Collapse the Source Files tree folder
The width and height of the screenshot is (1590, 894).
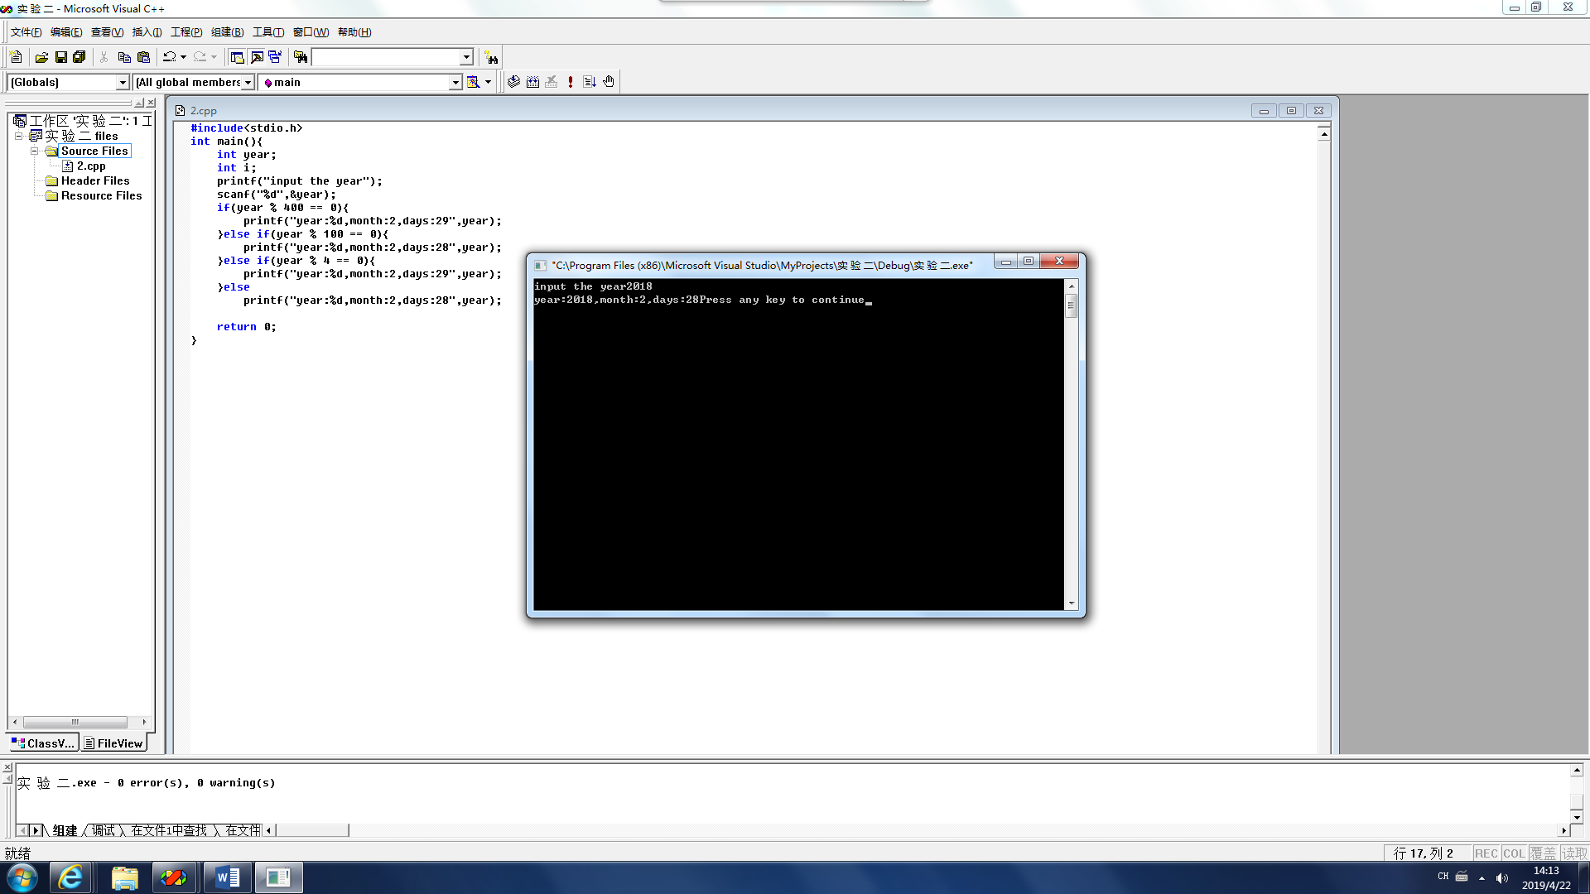(35, 151)
